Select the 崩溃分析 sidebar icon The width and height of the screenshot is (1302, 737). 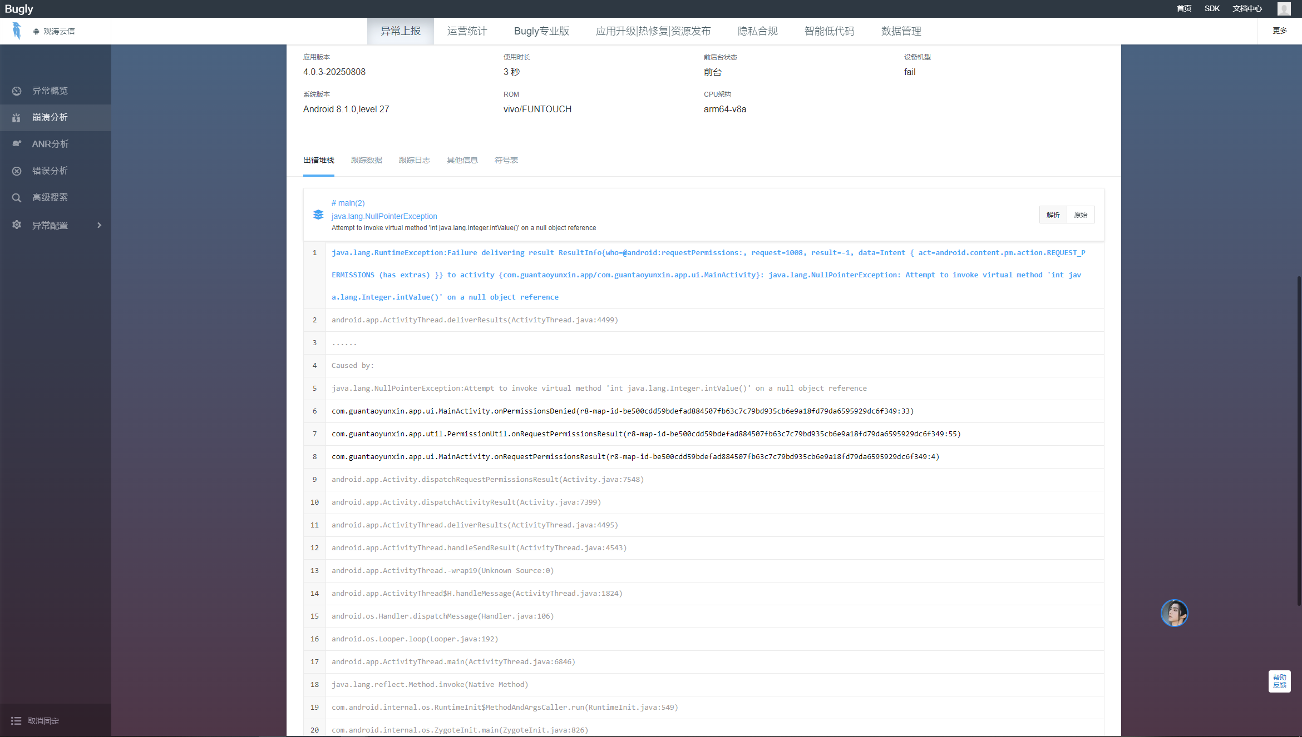tap(16, 117)
